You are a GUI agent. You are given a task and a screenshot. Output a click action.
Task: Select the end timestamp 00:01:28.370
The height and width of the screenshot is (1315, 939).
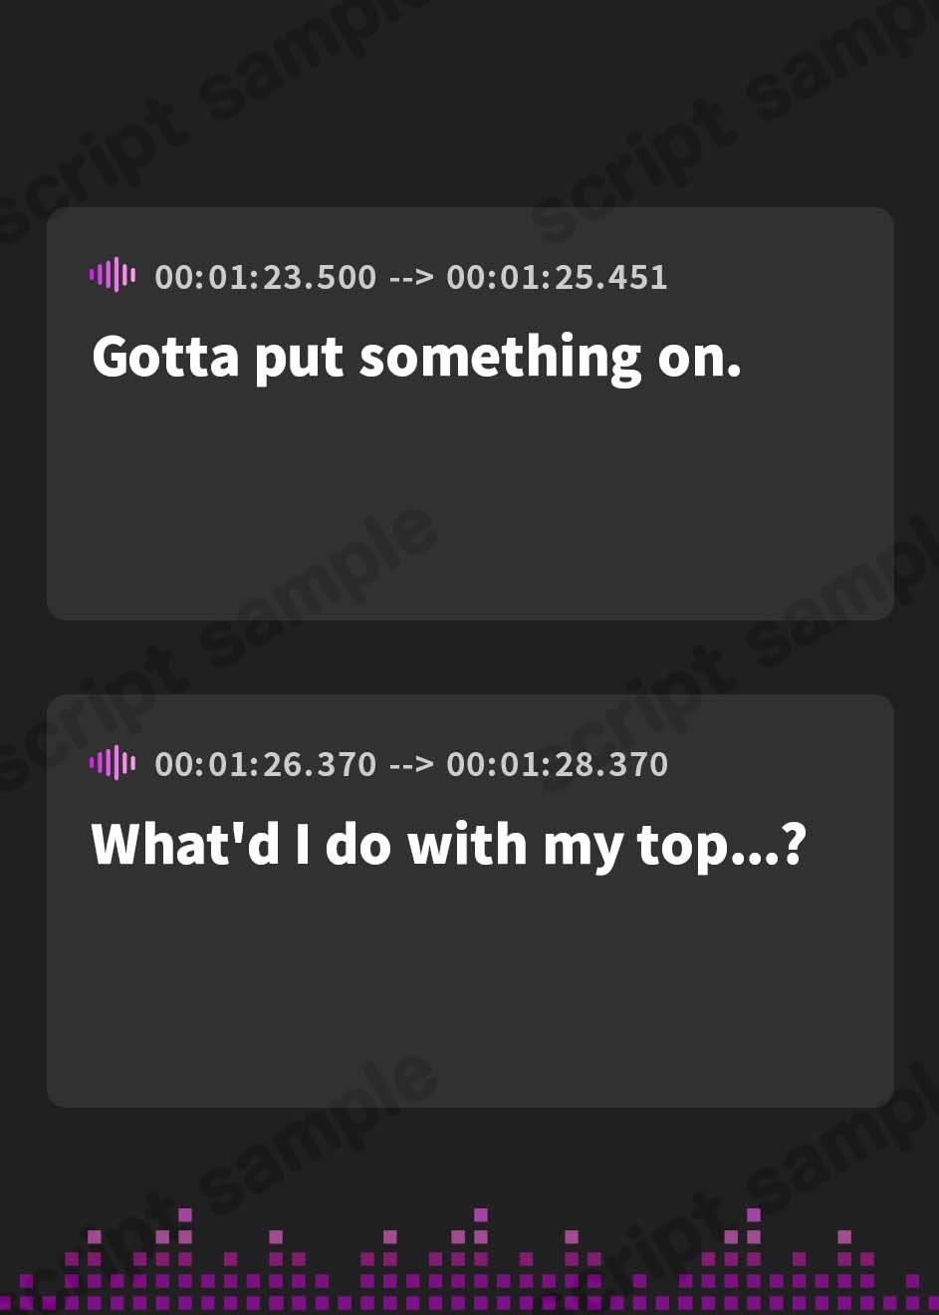(x=557, y=765)
